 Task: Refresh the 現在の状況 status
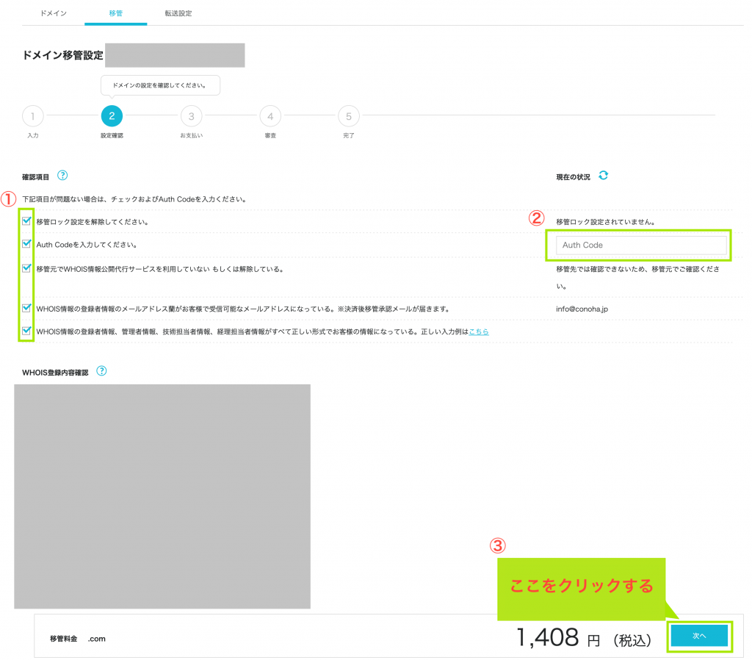[x=603, y=176]
